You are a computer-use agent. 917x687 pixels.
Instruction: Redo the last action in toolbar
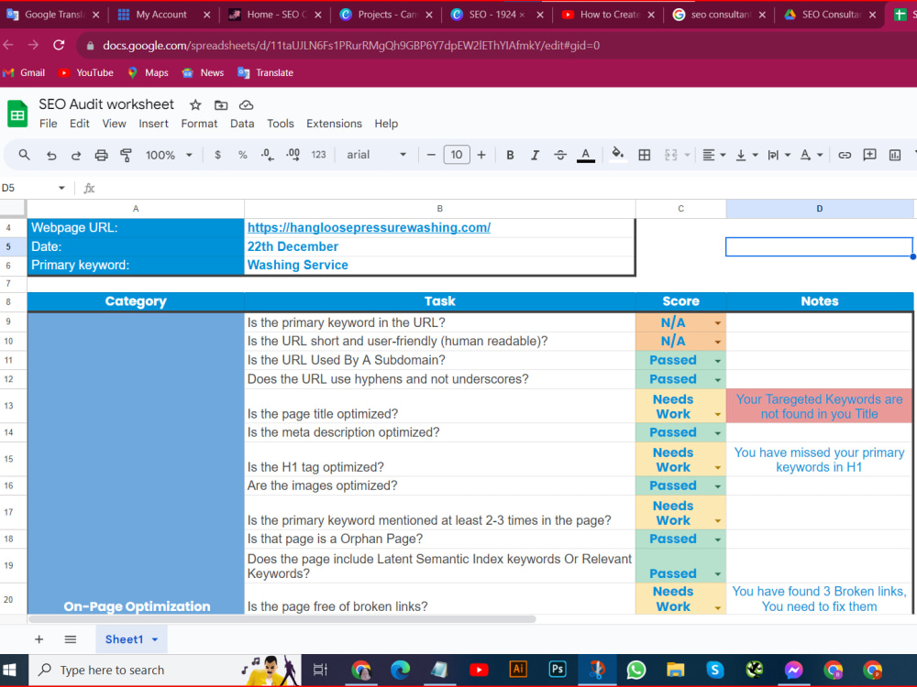[76, 155]
